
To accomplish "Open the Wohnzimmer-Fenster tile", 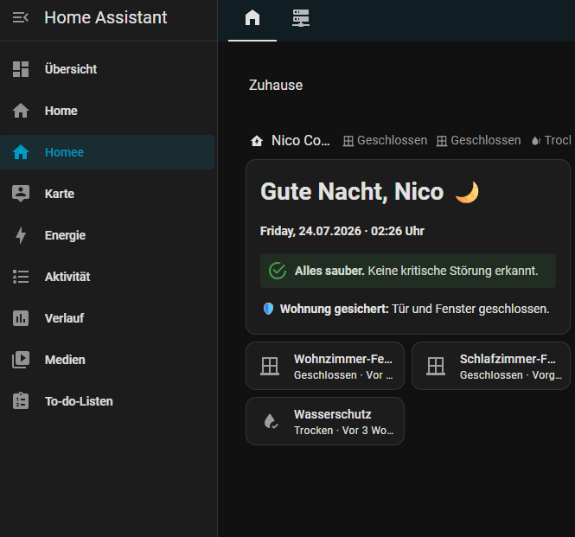I will (x=325, y=366).
